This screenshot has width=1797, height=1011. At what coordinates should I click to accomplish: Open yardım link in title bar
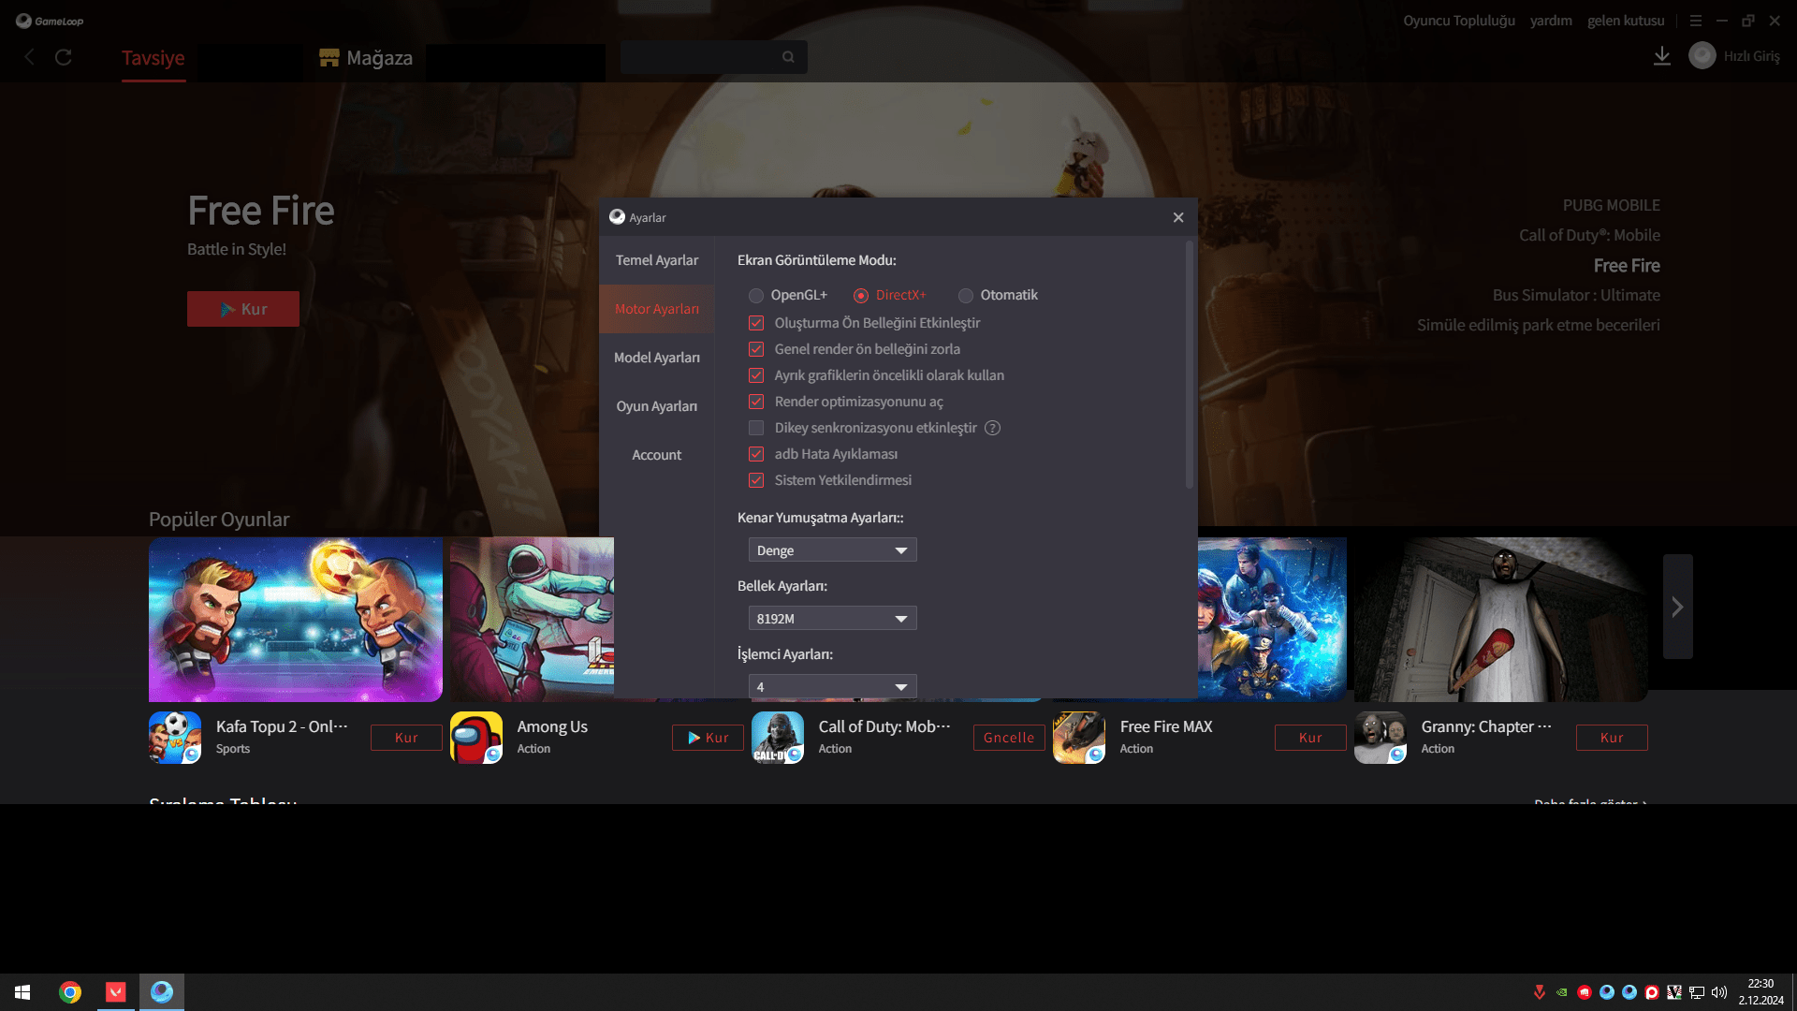click(x=1551, y=21)
